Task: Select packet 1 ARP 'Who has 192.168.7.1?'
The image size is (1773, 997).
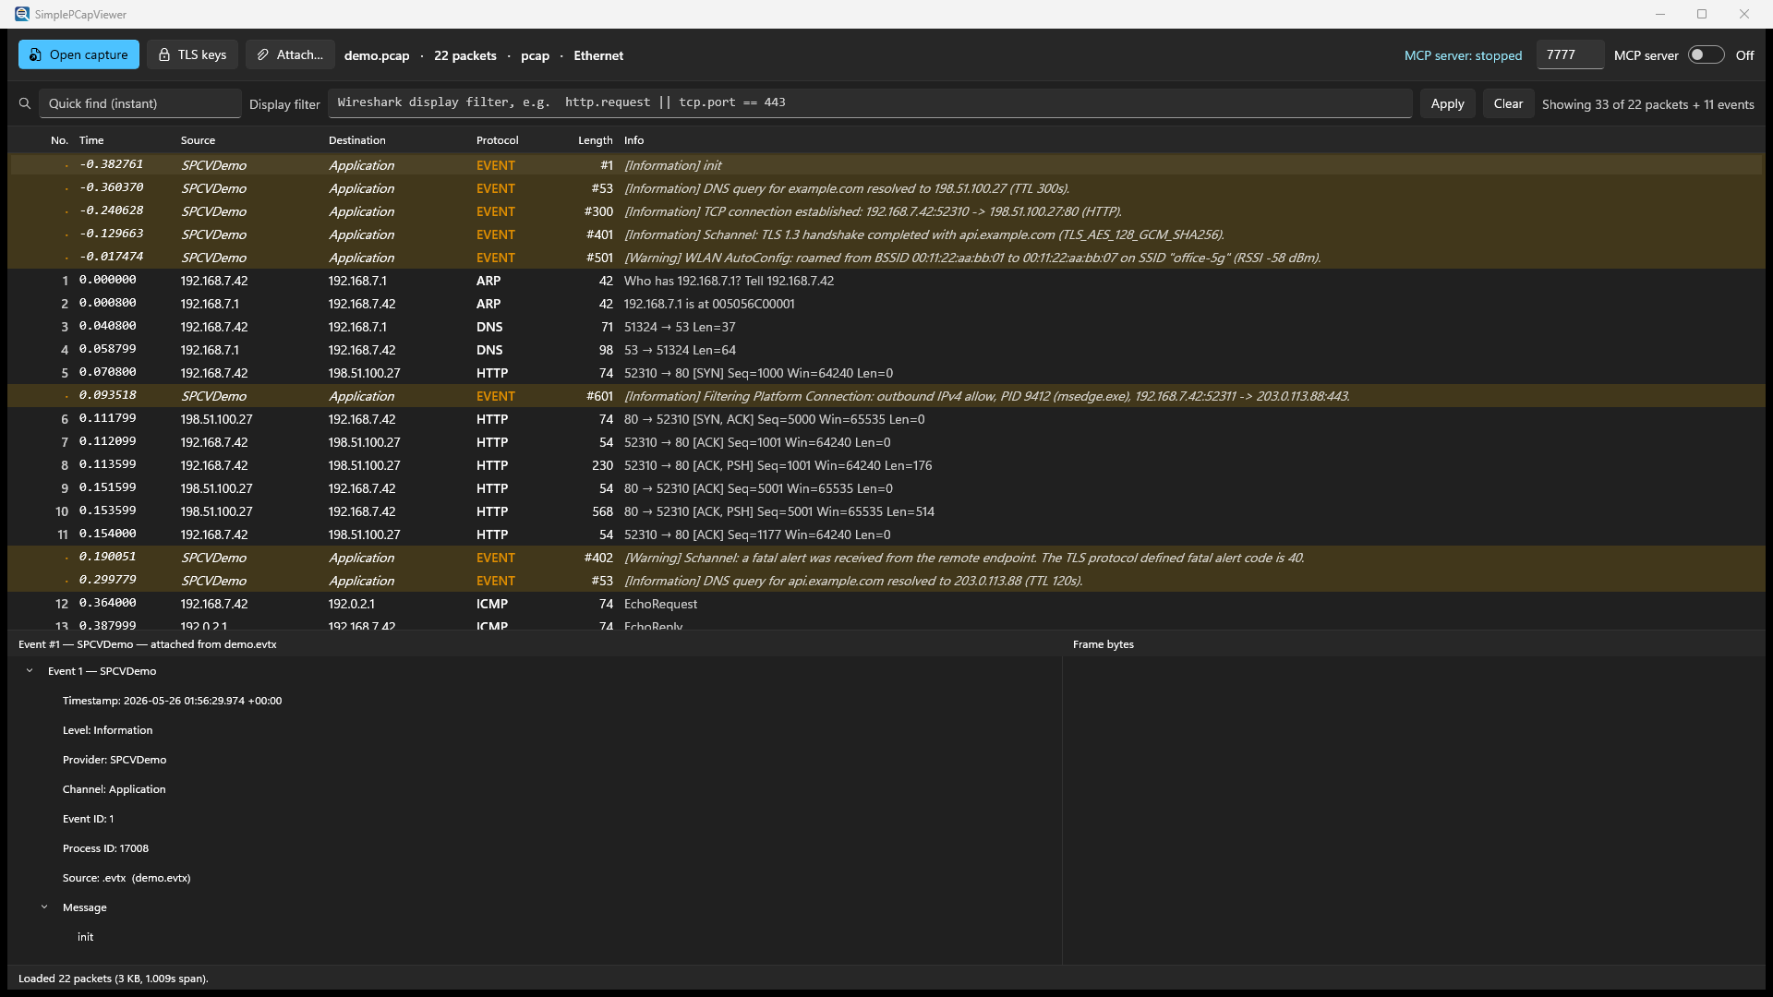Action: [x=886, y=281]
